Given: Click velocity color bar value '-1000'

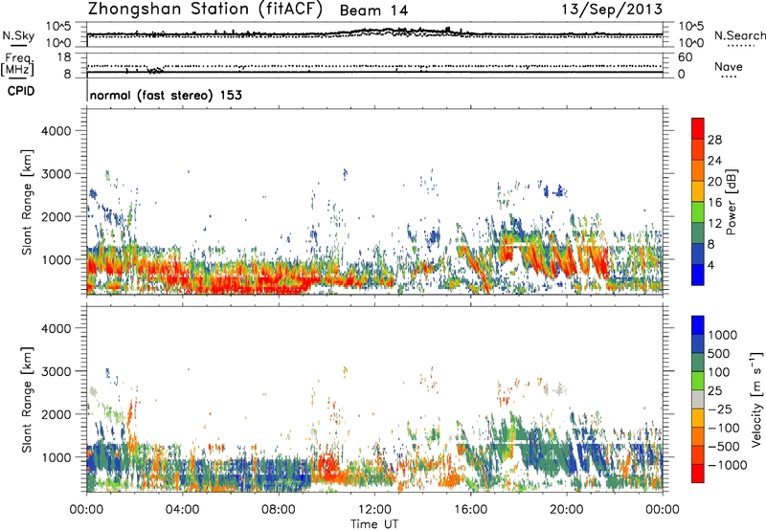Looking at the screenshot, I should pyautogui.click(x=727, y=465).
